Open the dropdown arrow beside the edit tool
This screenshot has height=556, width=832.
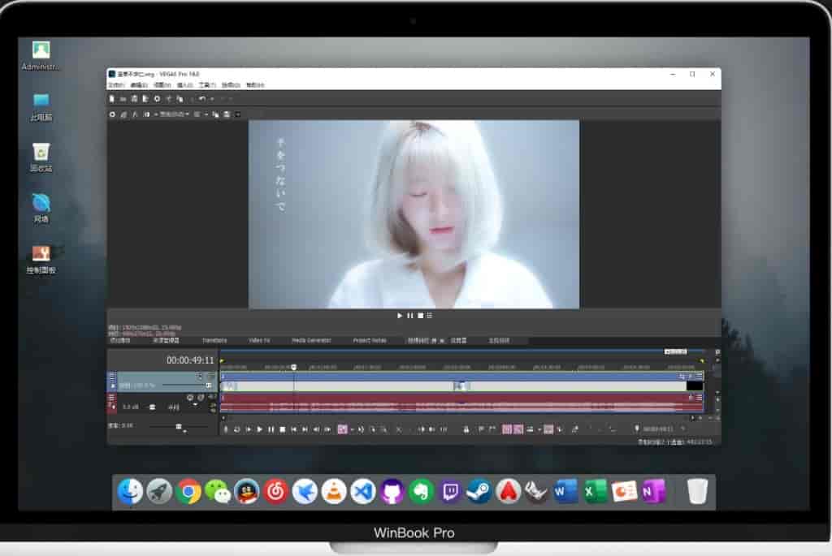coord(352,429)
